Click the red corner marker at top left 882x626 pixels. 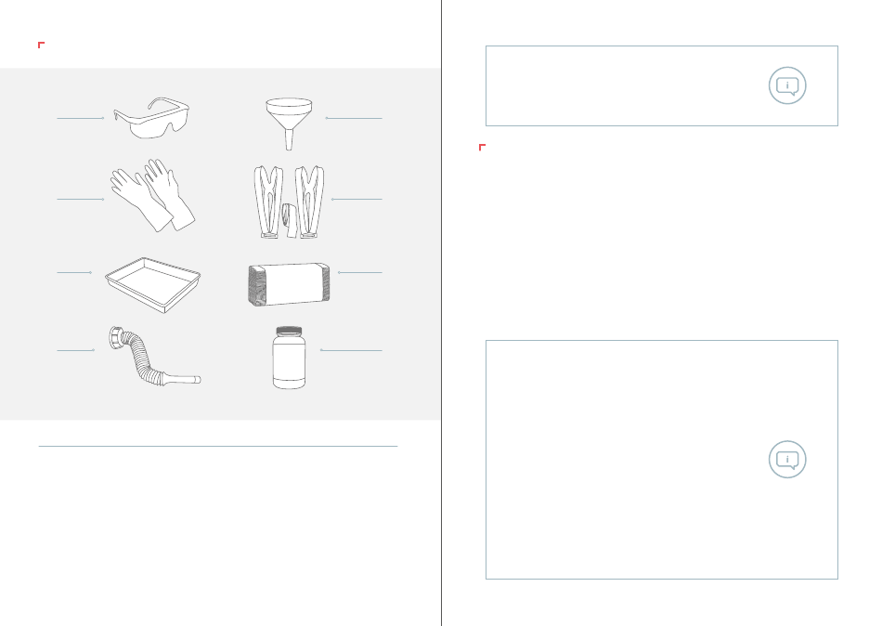pos(41,45)
